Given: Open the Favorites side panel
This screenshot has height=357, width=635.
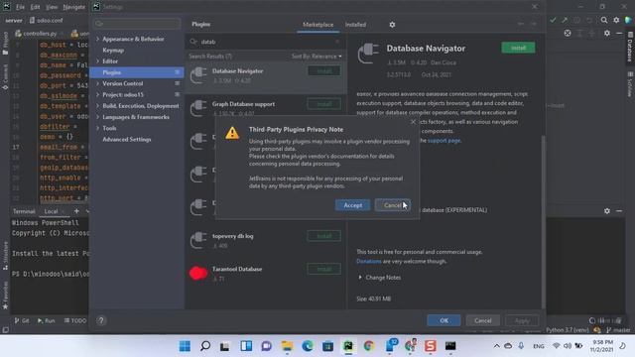Looking at the screenshot, I should tap(5, 296).
